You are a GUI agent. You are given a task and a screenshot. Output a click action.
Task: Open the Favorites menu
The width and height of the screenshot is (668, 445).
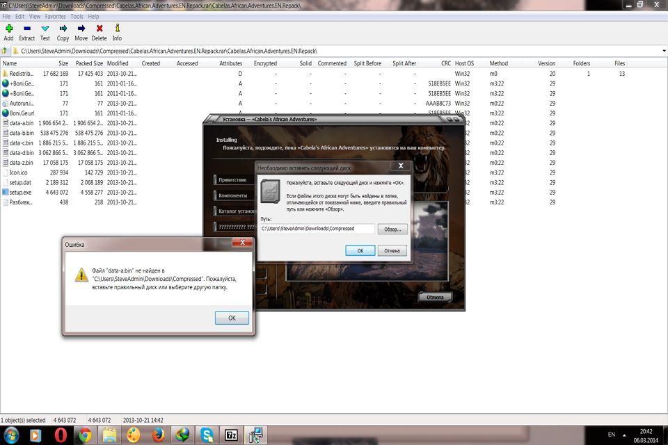click(56, 17)
